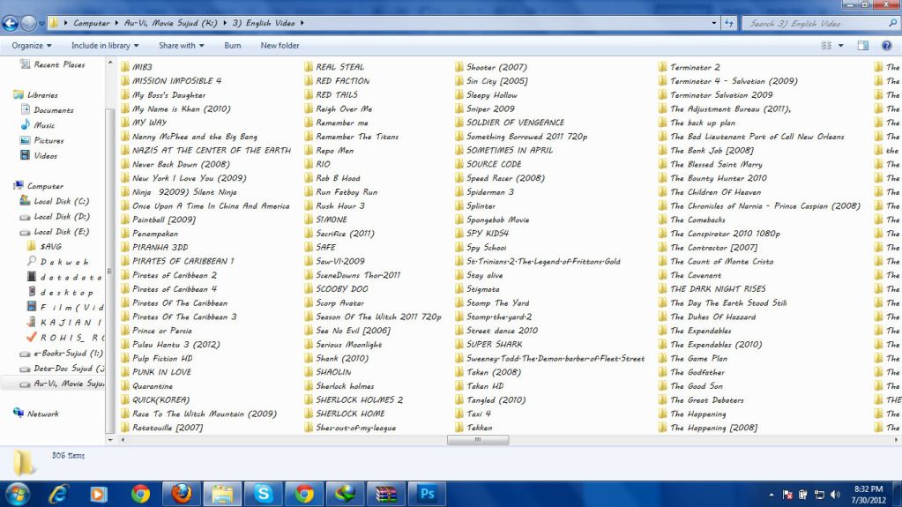The width and height of the screenshot is (902, 507).
Task: Open the address bar history dropdown
Action: tap(714, 23)
